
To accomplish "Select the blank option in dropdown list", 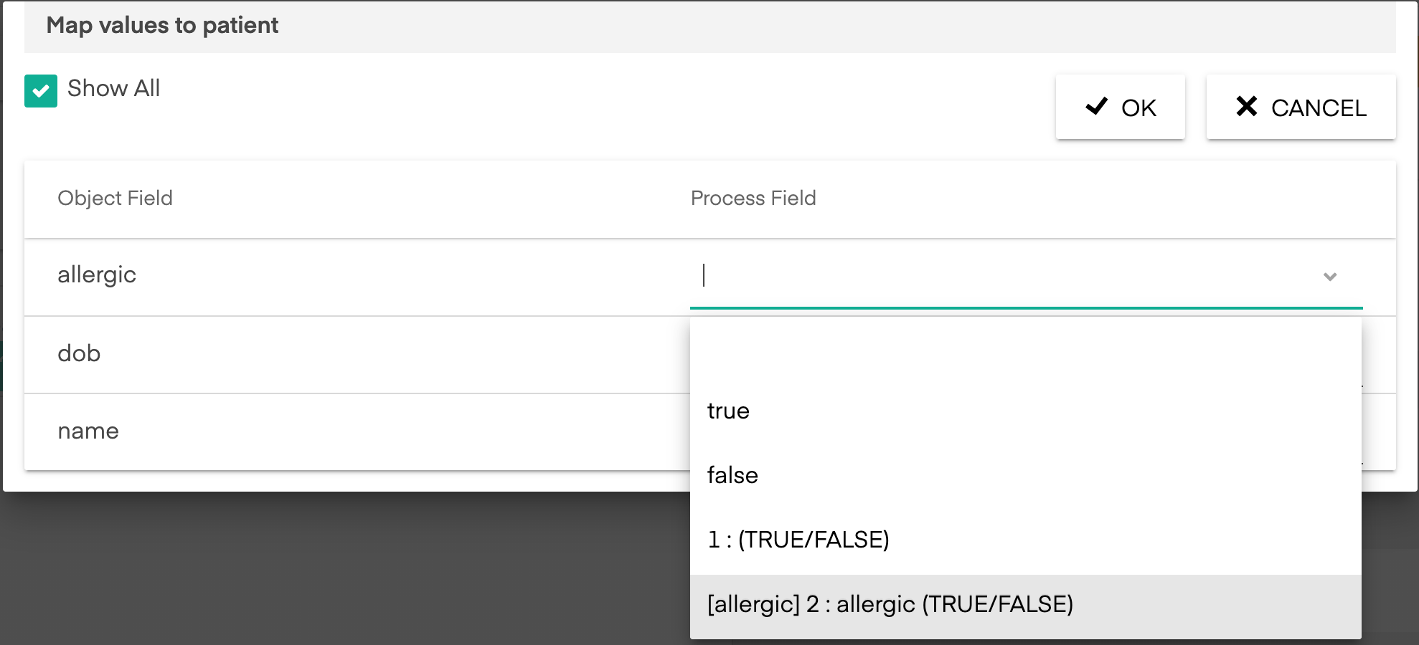I will (x=1025, y=349).
